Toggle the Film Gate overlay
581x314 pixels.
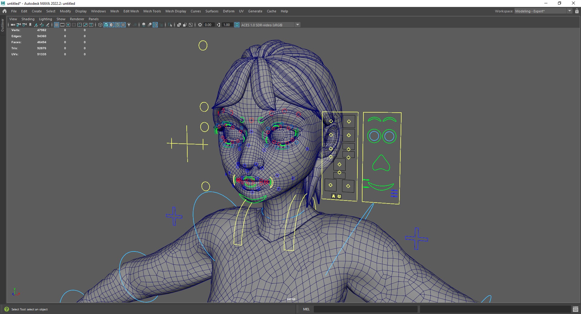tap(62, 25)
